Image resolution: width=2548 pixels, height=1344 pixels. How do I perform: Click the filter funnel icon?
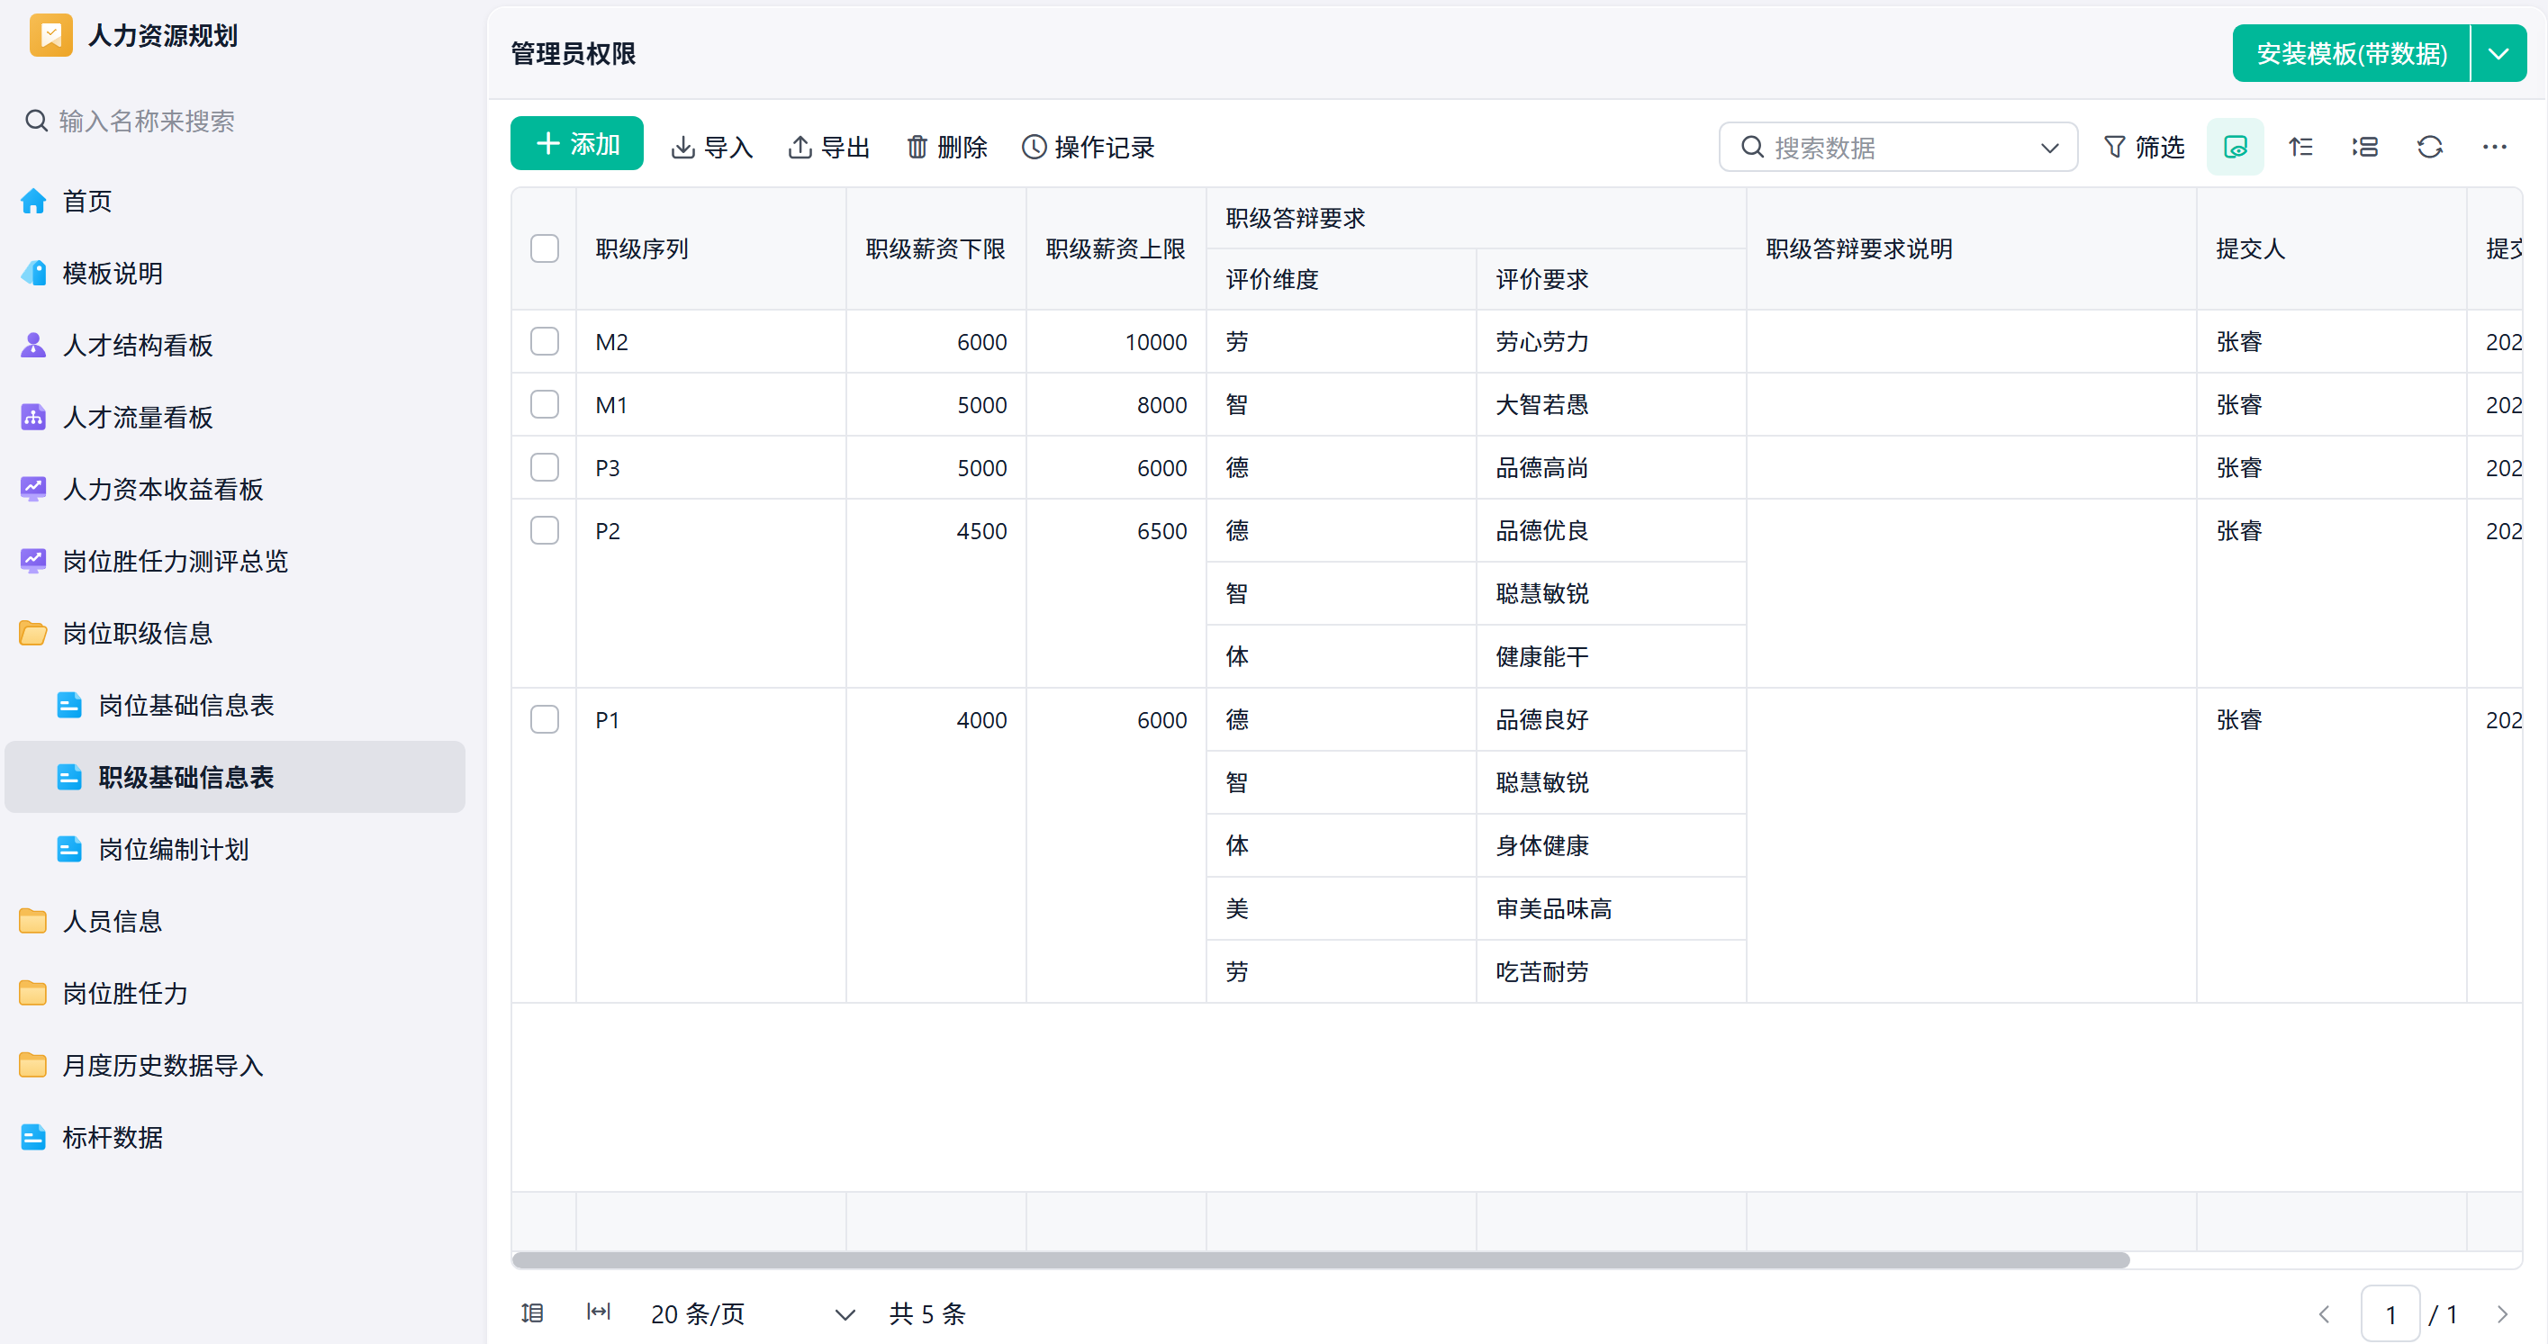(2114, 148)
